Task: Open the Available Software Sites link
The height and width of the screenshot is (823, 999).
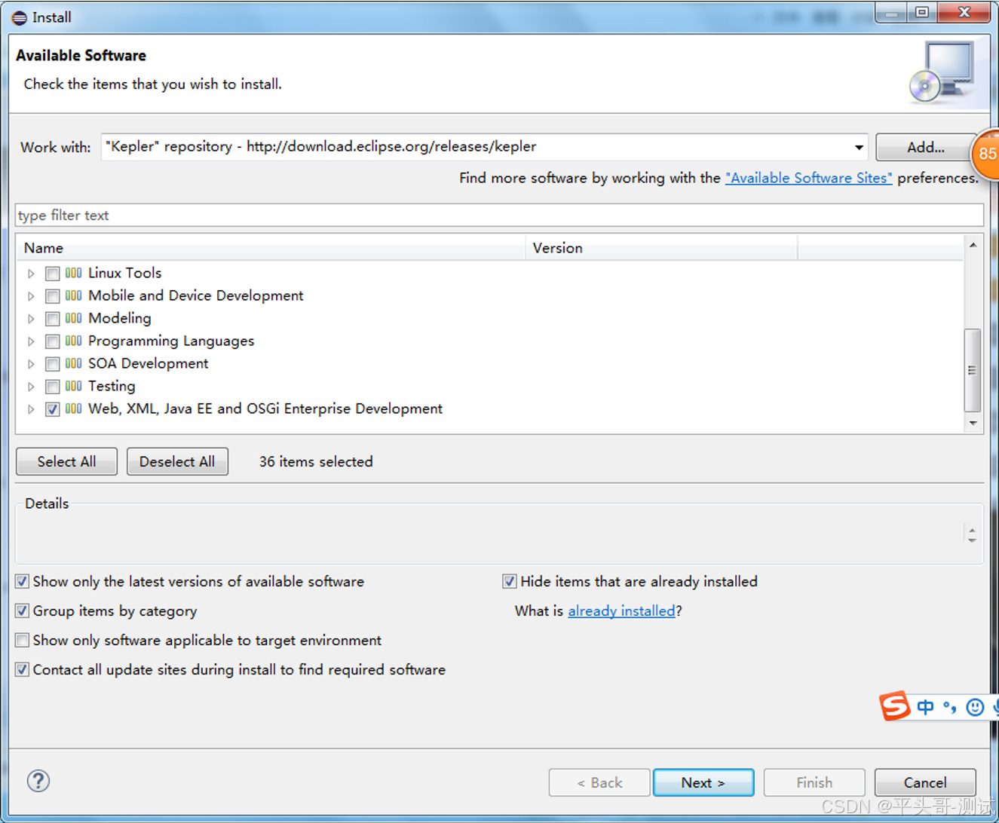Action: click(x=808, y=178)
